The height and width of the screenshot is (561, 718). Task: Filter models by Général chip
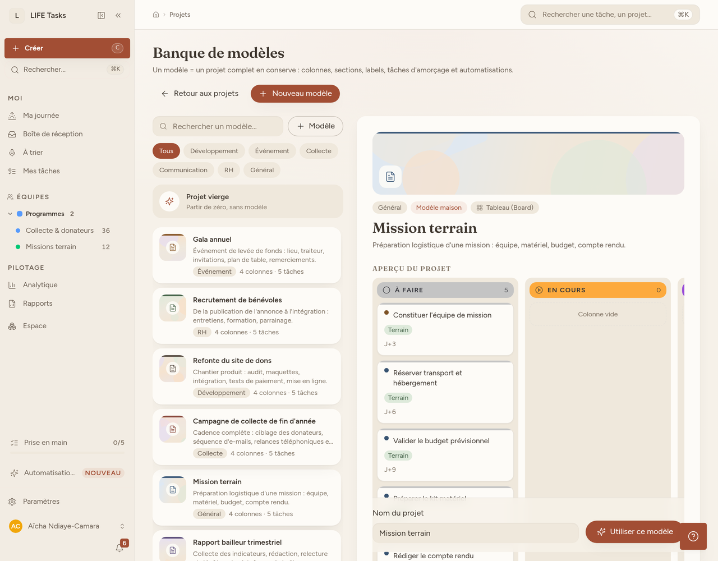(x=262, y=170)
